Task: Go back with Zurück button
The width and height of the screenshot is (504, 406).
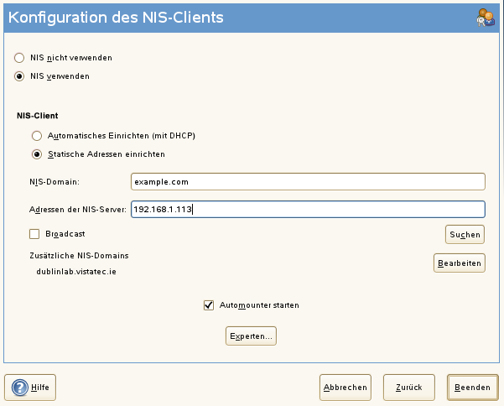Action: coord(409,387)
